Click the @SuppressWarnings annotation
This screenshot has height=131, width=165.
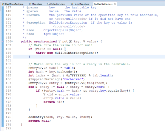(x=44, y=79)
